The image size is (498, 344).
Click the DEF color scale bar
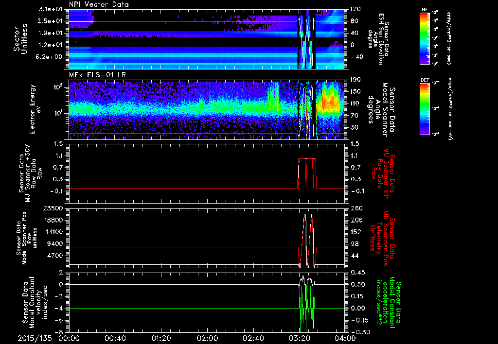tap(425, 109)
